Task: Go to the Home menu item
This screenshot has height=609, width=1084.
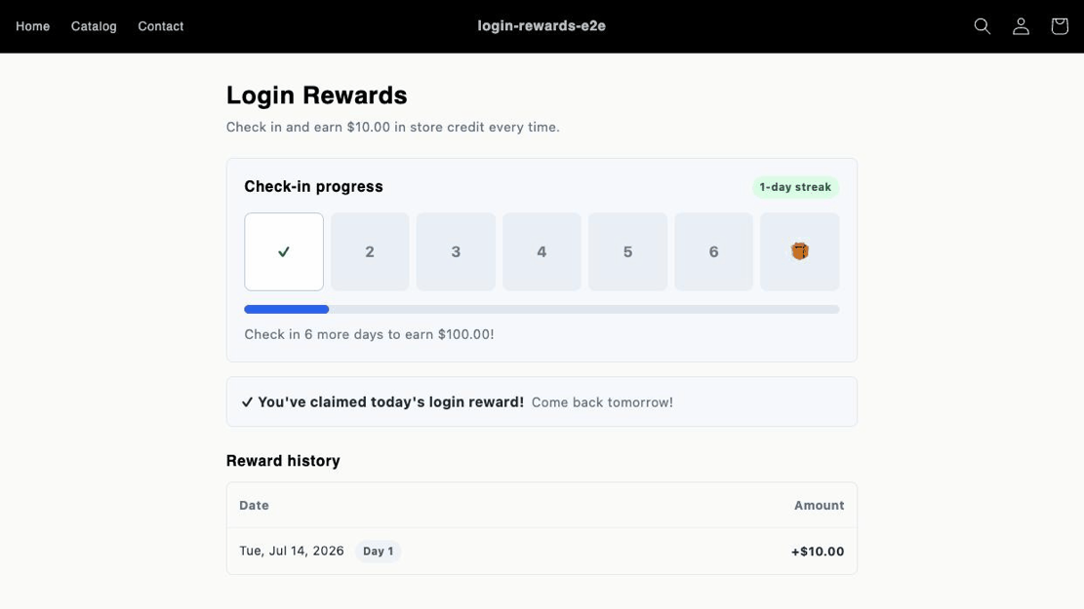Action: pyautogui.click(x=32, y=26)
